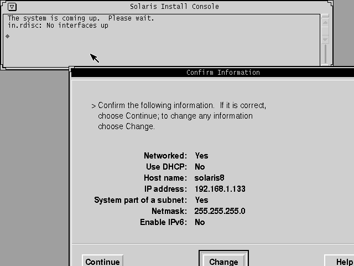Click the Enable IPv6 label
Screen dimensions: 354x266
pos(164,222)
